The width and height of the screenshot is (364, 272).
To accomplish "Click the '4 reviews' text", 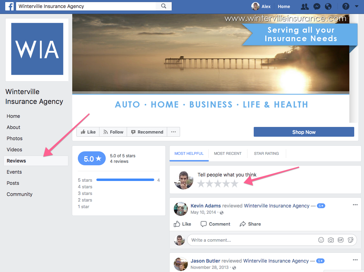I will [119, 161].
